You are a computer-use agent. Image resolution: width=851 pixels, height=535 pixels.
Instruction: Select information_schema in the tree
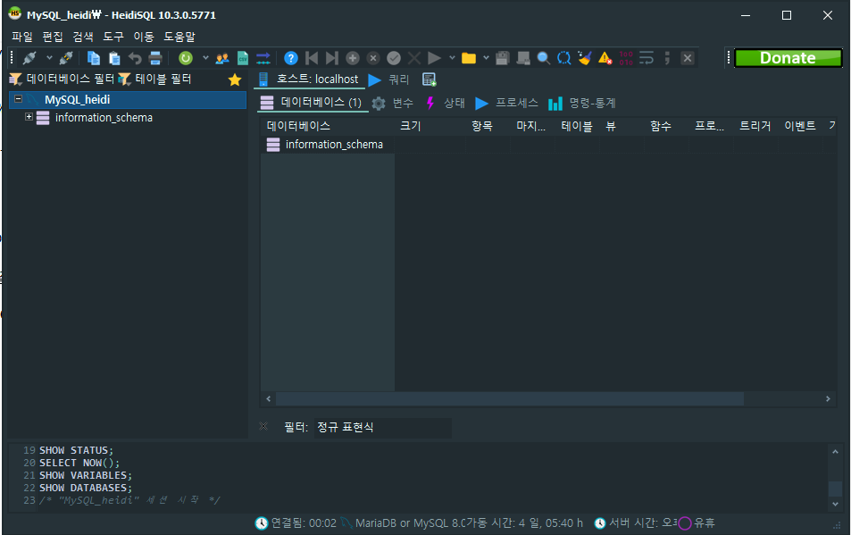tap(104, 118)
